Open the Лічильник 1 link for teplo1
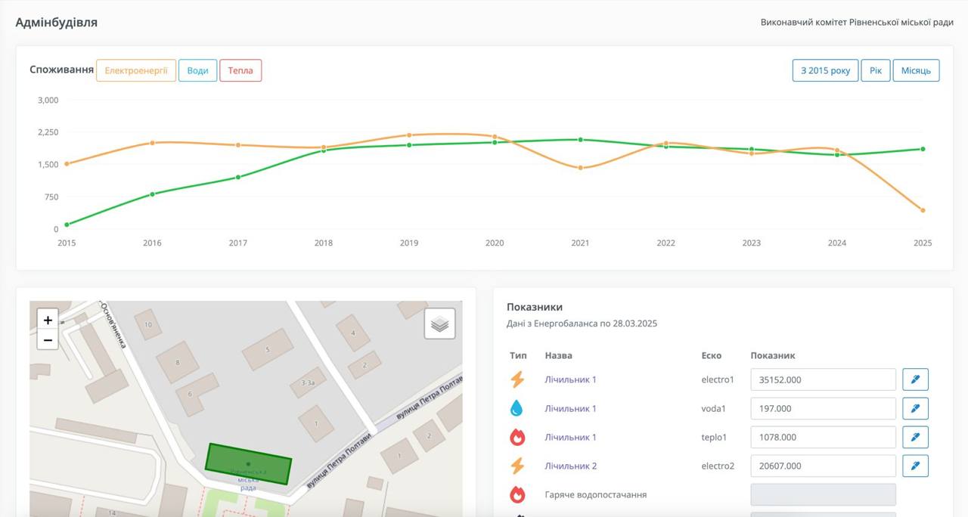968x517 pixels. tap(570, 437)
